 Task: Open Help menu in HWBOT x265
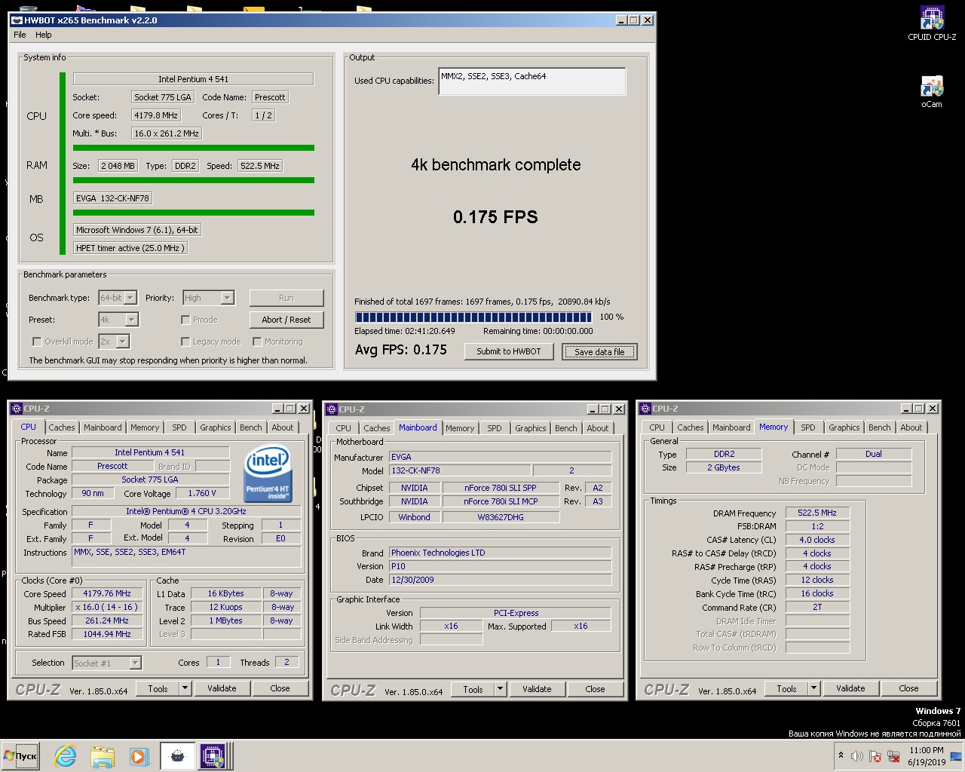[x=44, y=35]
